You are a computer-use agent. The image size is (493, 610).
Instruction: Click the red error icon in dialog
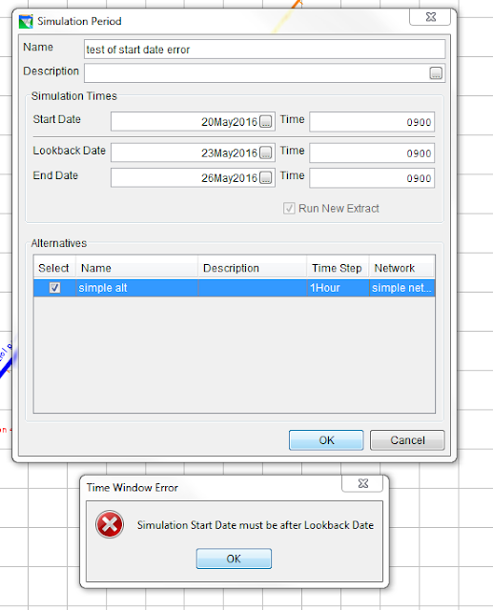coord(110,524)
